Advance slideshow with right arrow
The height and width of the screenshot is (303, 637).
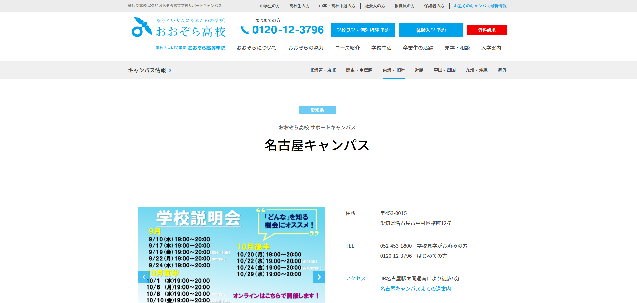[319, 277]
